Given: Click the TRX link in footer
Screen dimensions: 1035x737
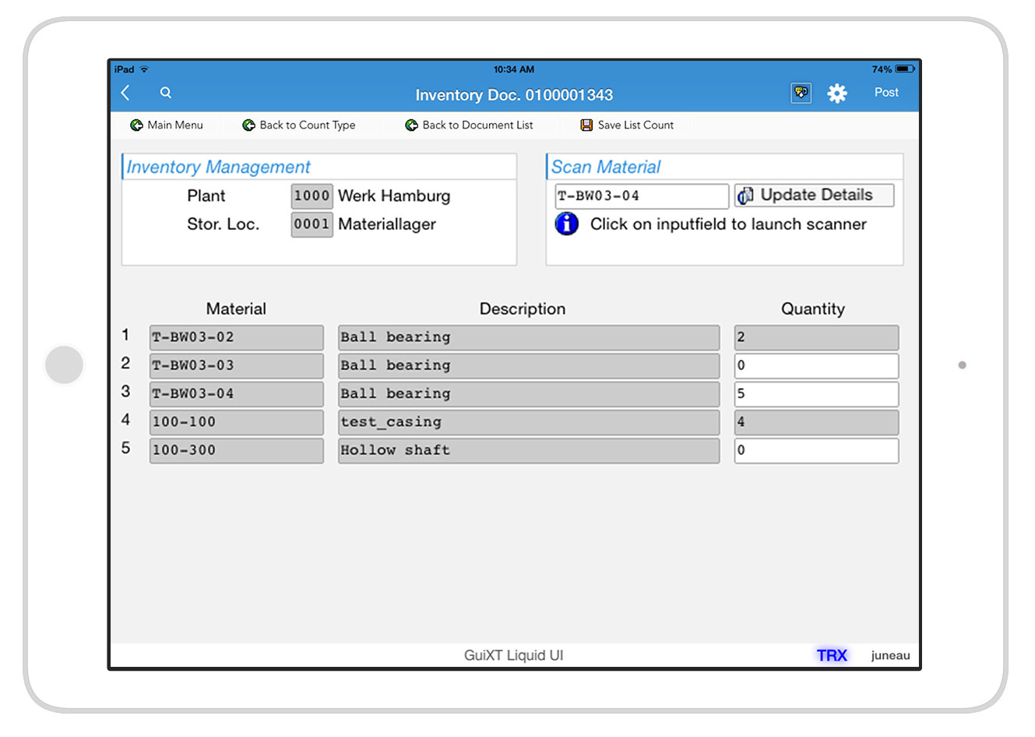Looking at the screenshot, I should (831, 655).
